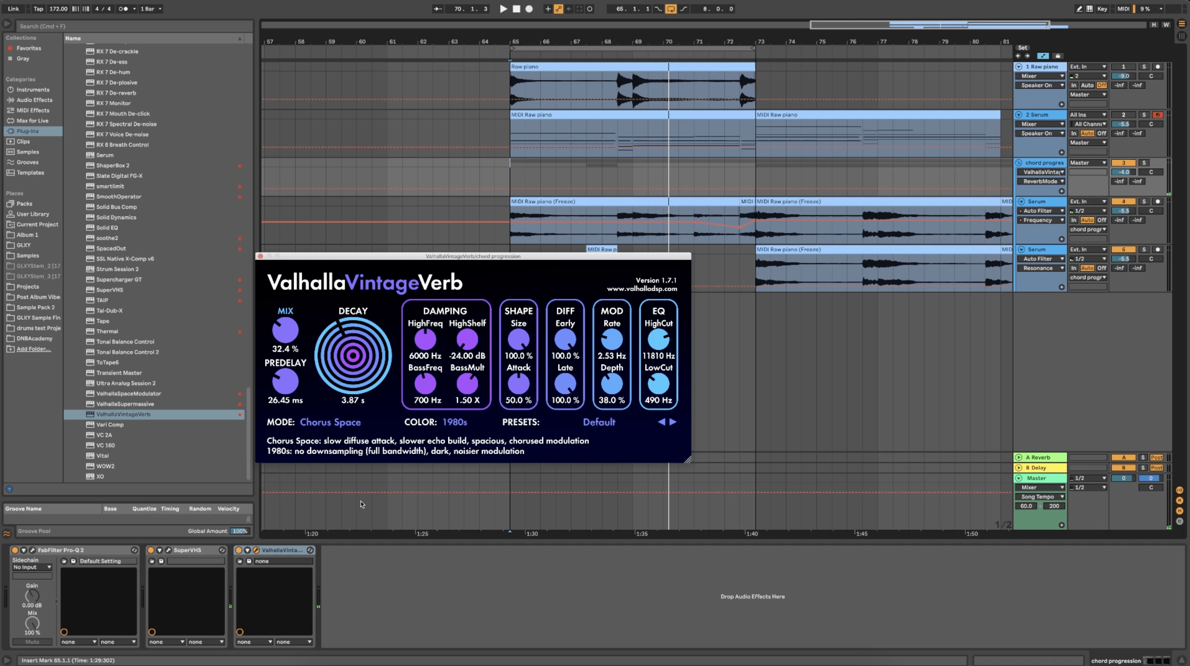Screen dimensions: 1190x666
Task: Open User Library place
Action: (x=32, y=214)
